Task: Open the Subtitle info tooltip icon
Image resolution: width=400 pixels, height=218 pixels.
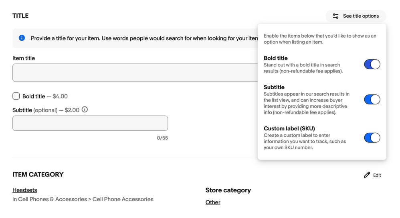Action: point(85,110)
